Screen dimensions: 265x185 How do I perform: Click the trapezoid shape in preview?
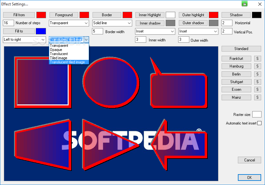(x=43, y=145)
